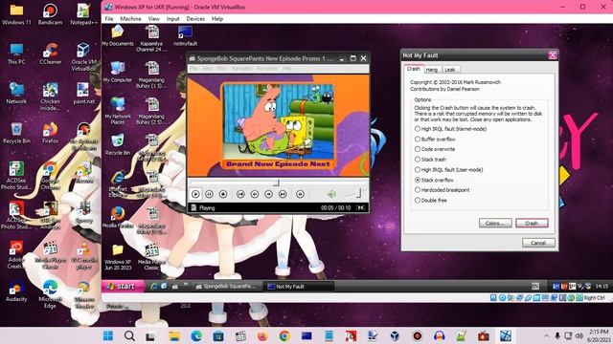
Task: Open the VirtualBox Input menu
Action: (172, 19)
